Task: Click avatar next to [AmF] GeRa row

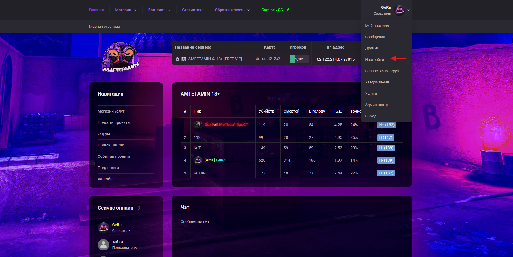Action: pyautogui.click(x=198, y=160)
